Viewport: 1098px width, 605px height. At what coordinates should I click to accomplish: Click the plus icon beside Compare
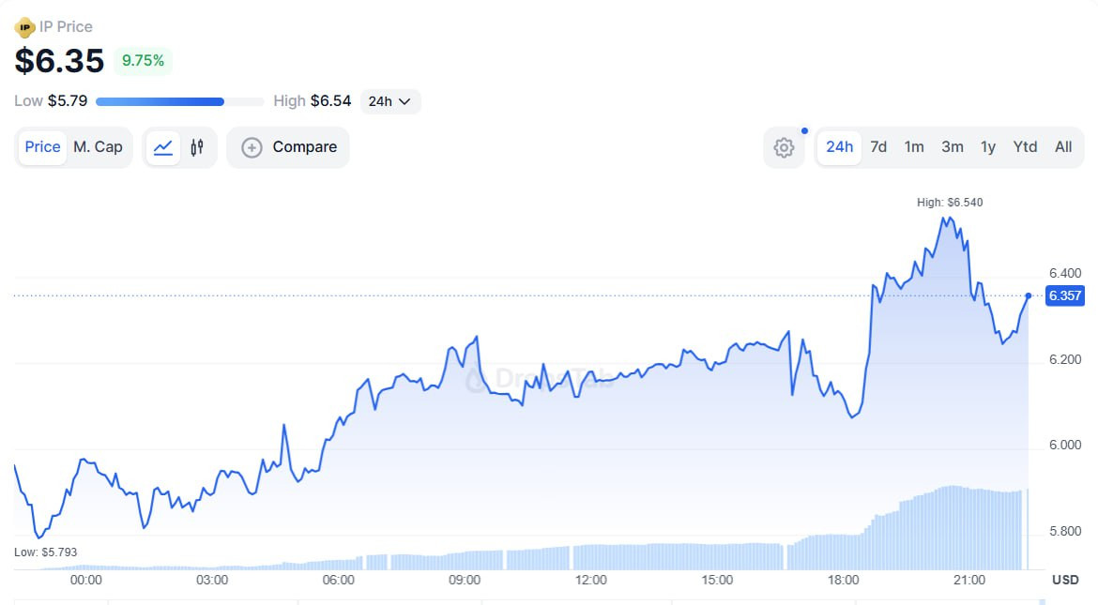tap(252, 147)
